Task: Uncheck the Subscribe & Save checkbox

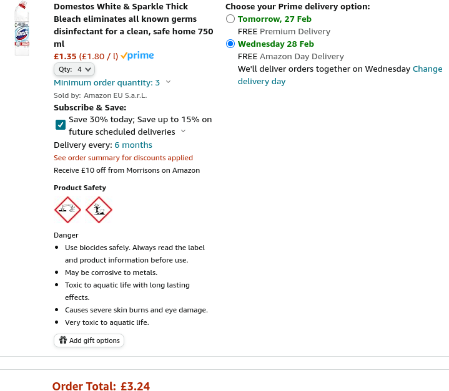Action: click(61, 125)
